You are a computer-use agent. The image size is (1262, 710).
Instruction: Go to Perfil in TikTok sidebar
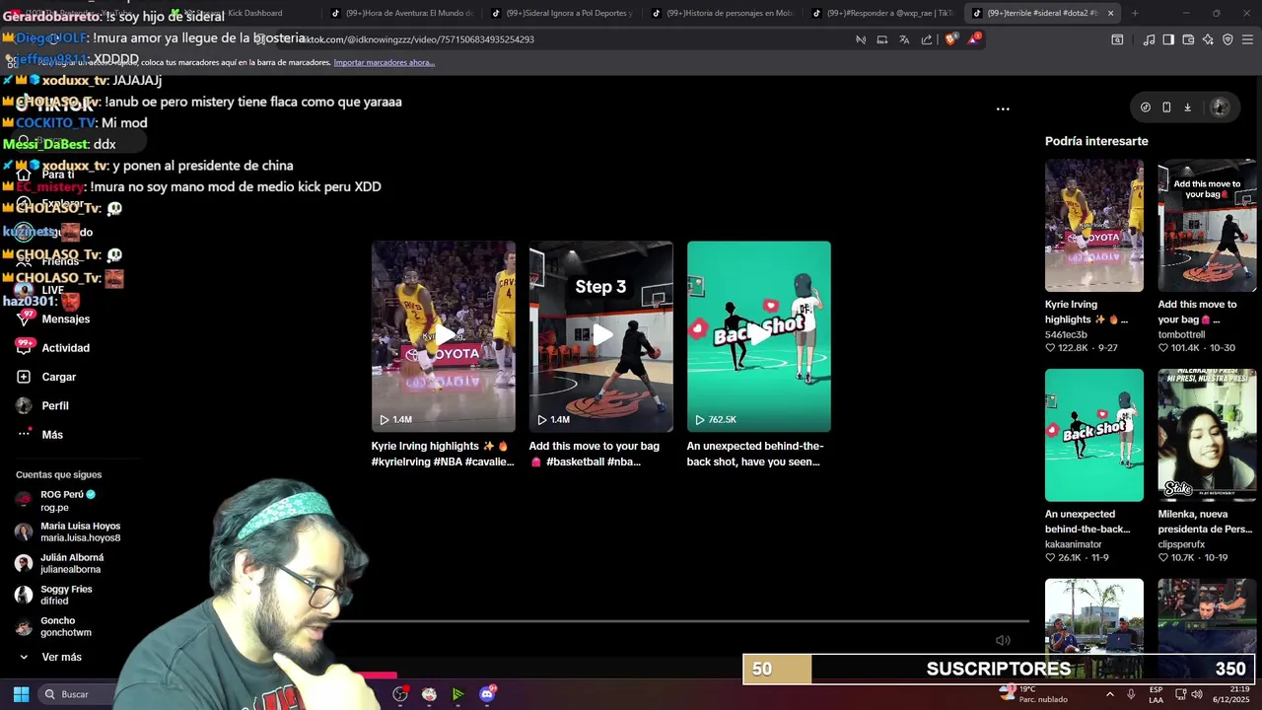[x=43, y=405]
